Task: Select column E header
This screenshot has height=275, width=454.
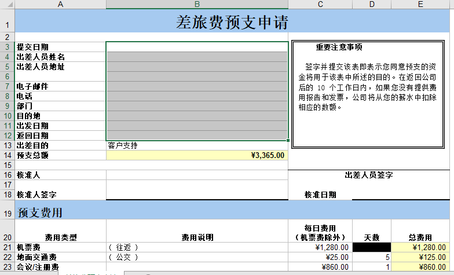Action: coord(420,5)
